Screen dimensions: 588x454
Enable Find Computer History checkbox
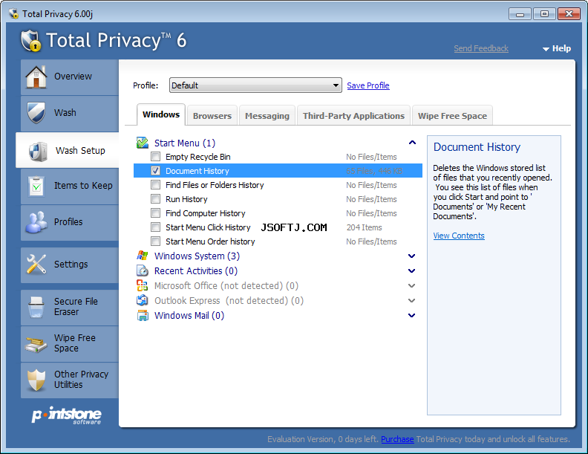point(155,213)
